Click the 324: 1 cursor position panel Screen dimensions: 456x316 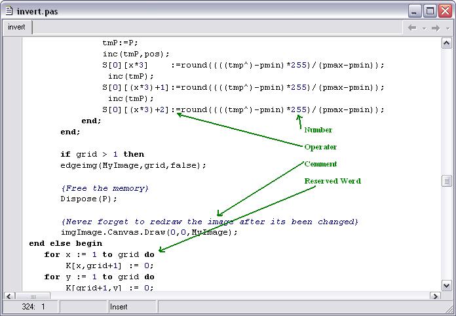click(33, 307)
